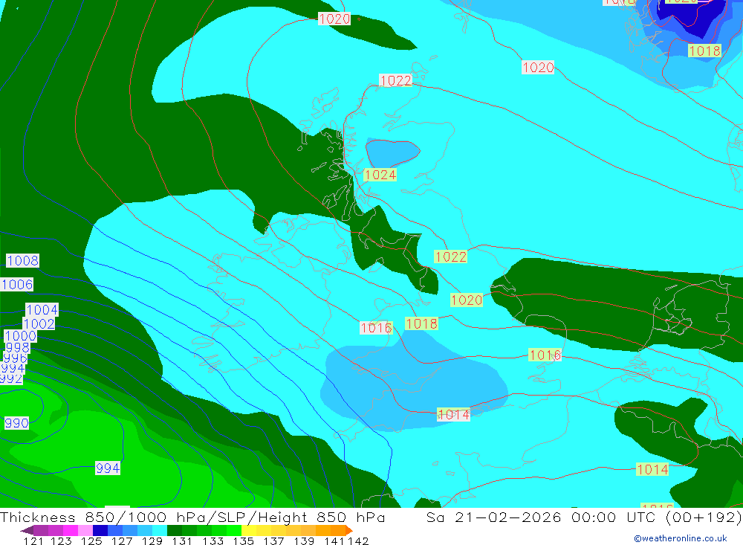Image resolution: width=743 pixels, height=545 pixels.
Task: Click the 1016 label with pink background
Action: tap(376, 328)
